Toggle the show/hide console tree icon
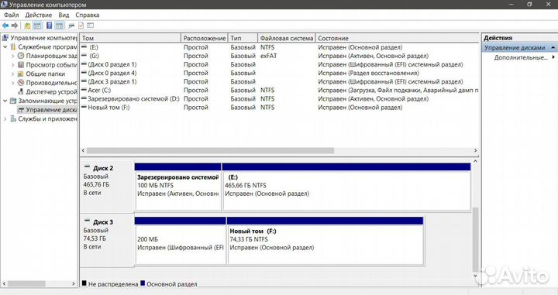The image size is (558, 295). pyautogui.click(x=37, y=26)
